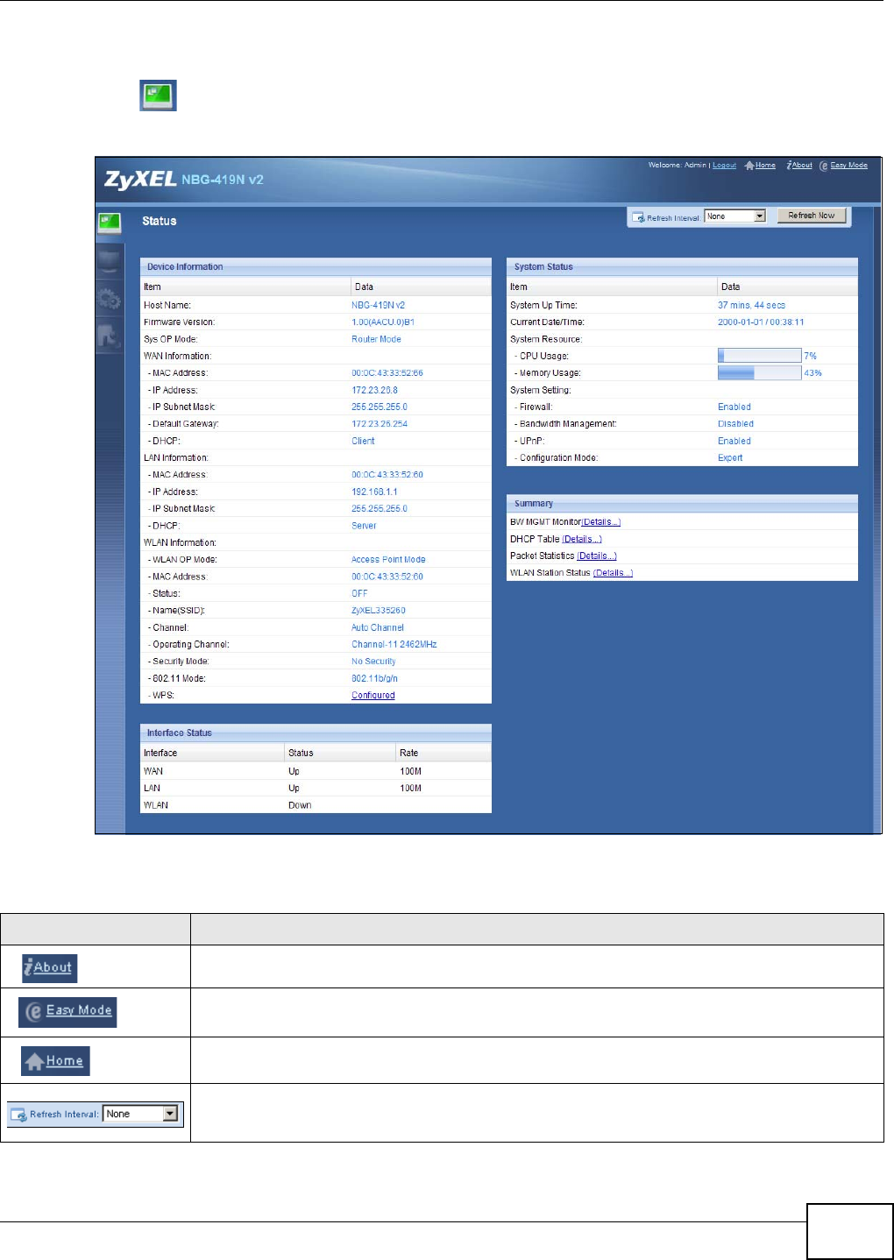Viewport: 894px width, 1260px height.
Task: Click the Refresh Now button
Action: pos(812,216)
